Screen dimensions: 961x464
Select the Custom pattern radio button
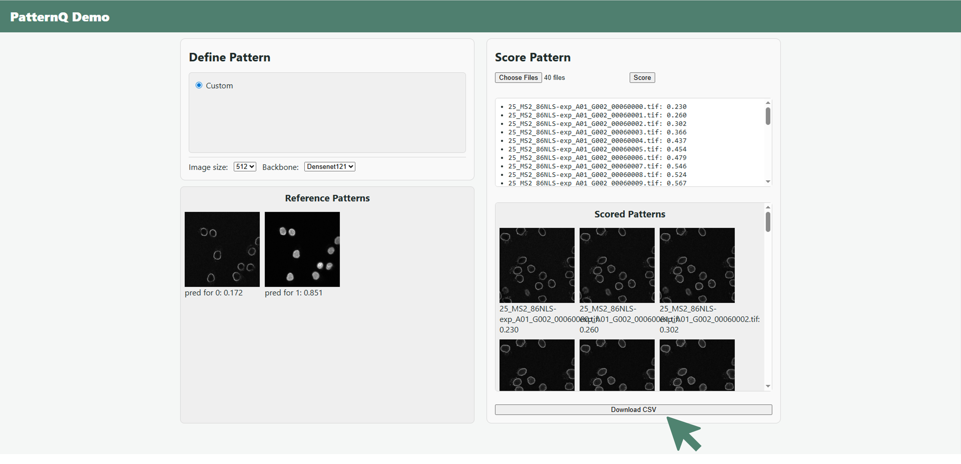(x=199, y=85)
